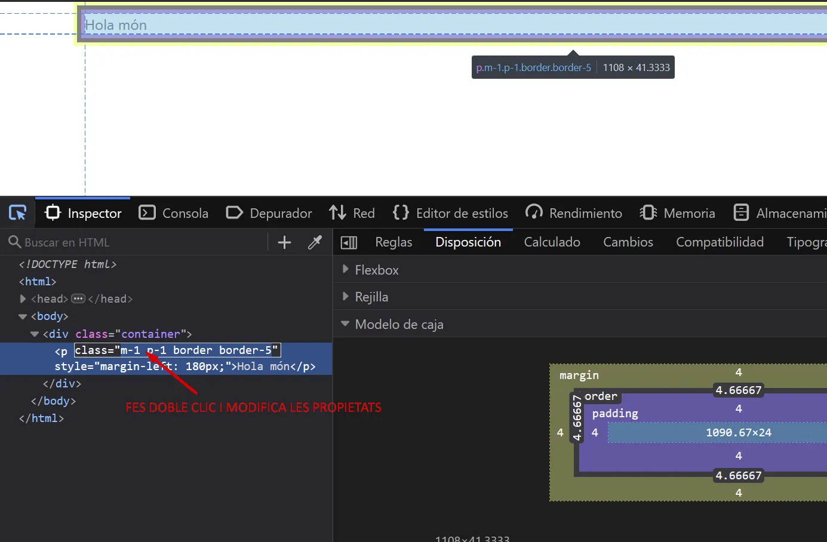
Task: Click the add new node plus icon
Action: [x=285, y=242]
